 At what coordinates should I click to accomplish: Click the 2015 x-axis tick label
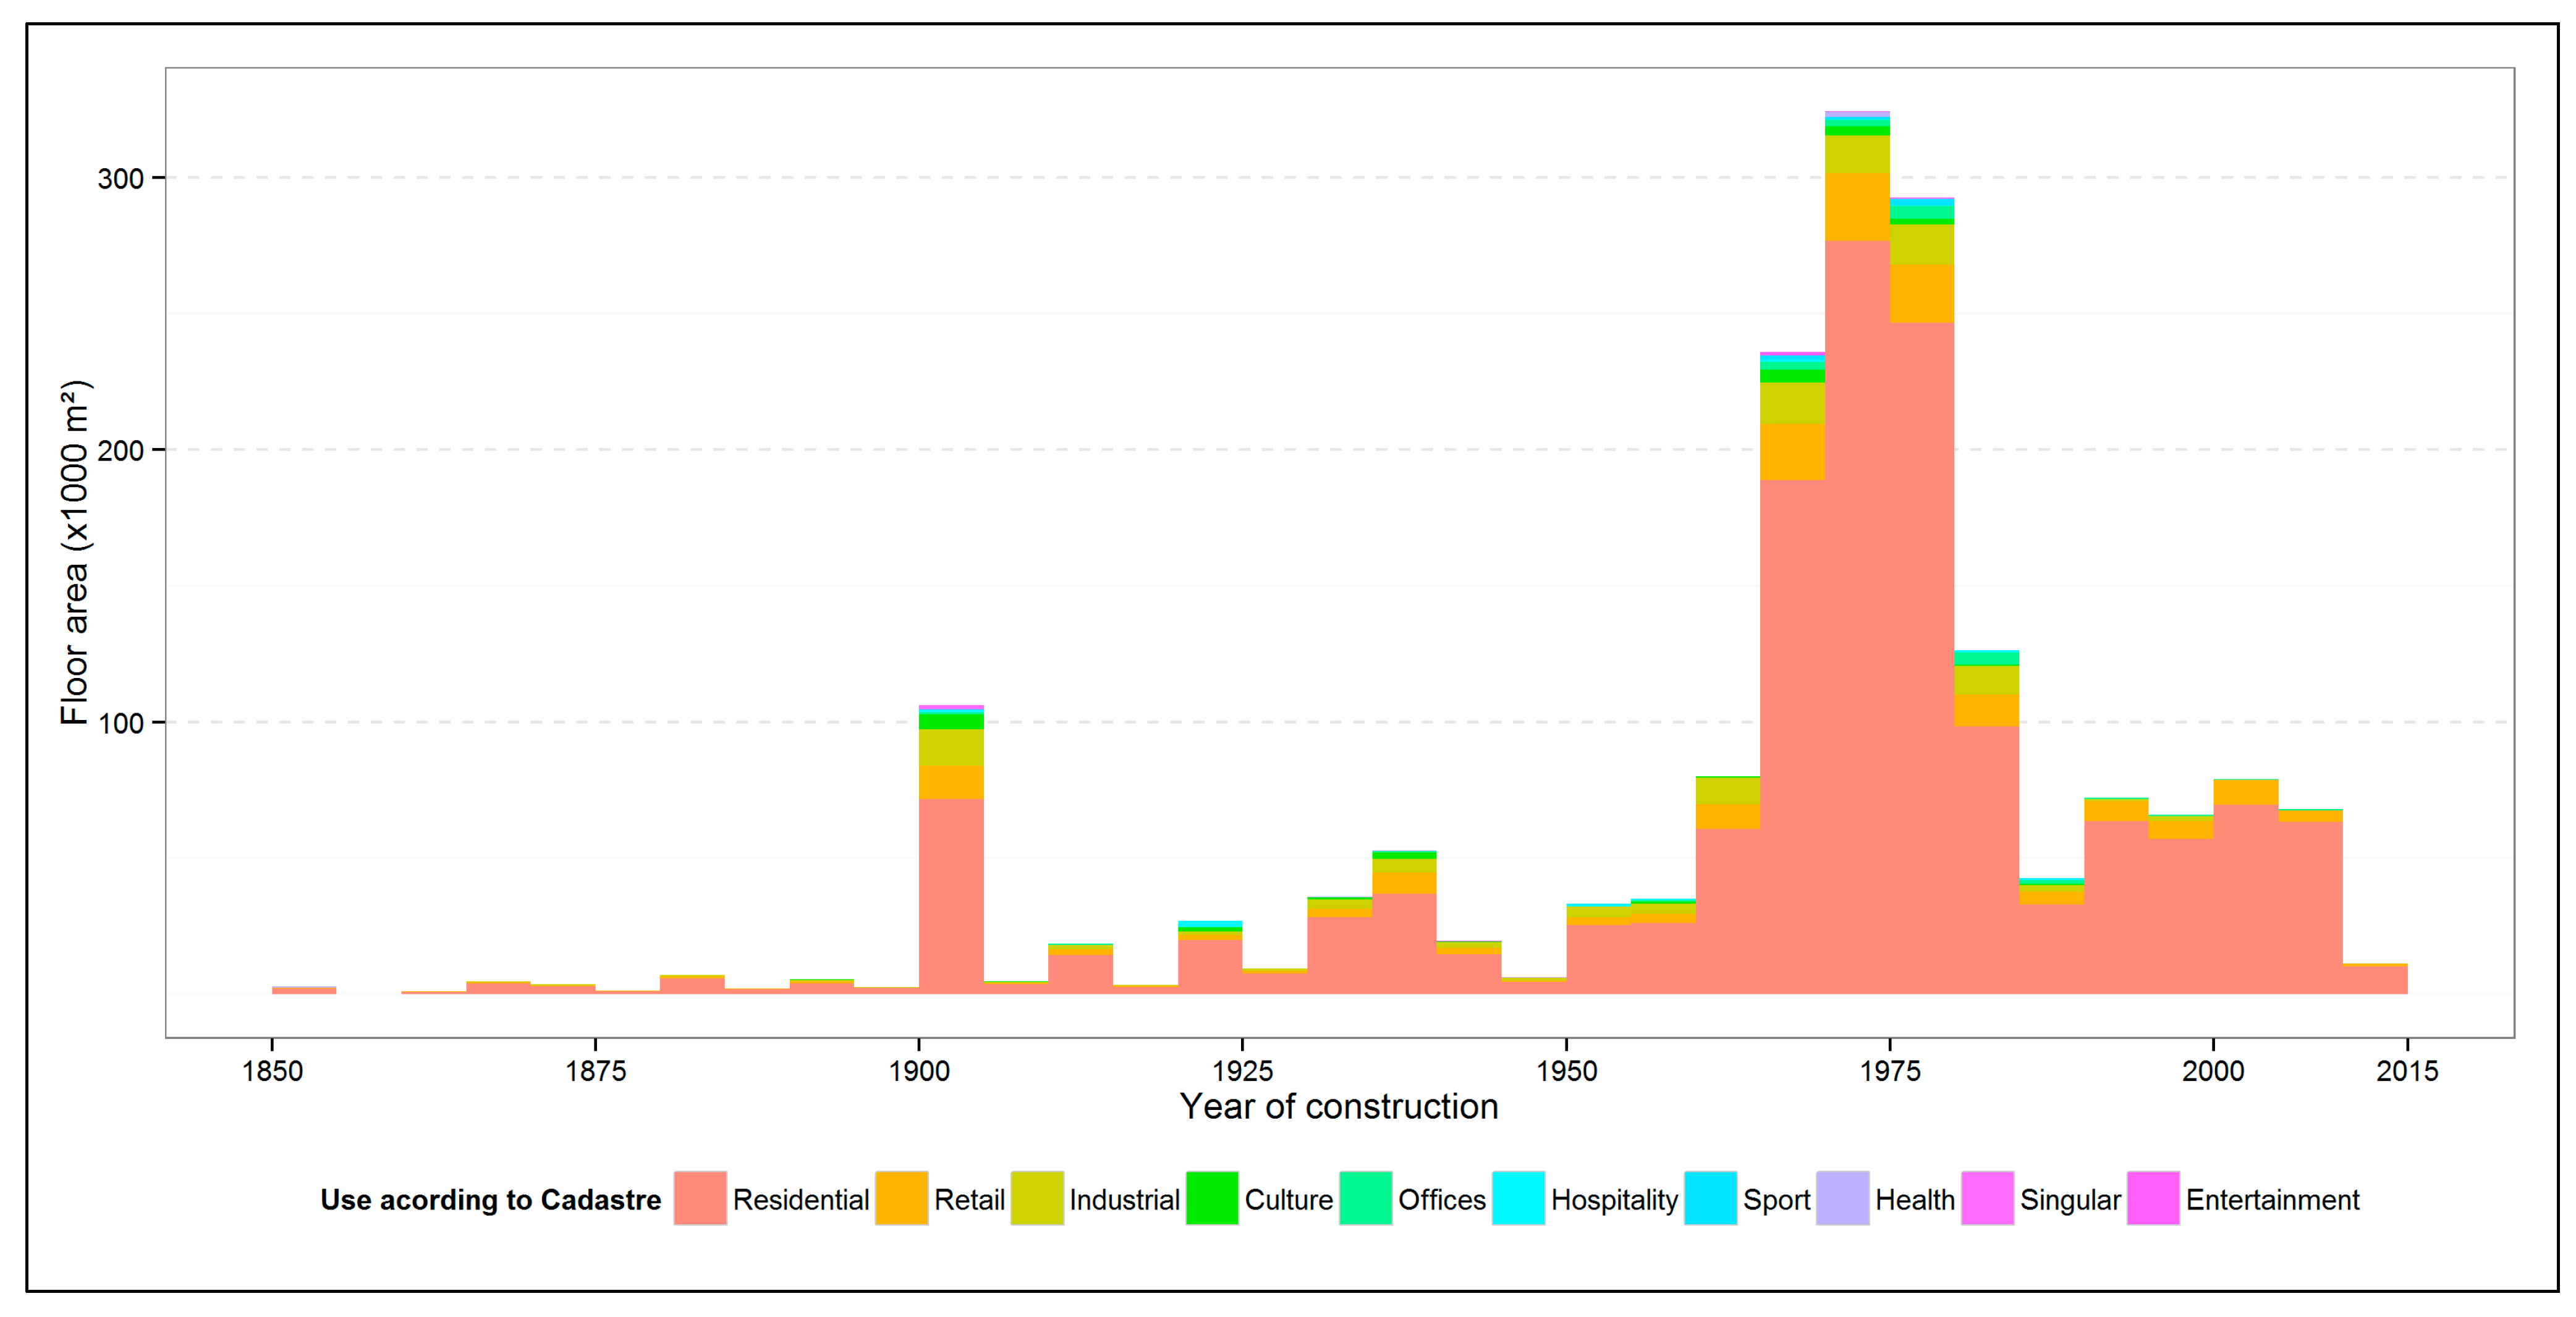pos(2406,1071)
